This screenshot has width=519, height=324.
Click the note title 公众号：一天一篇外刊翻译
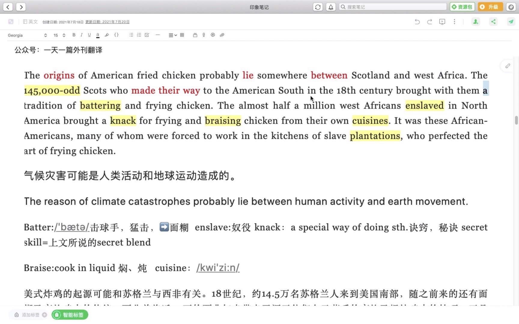pos(58,50)
